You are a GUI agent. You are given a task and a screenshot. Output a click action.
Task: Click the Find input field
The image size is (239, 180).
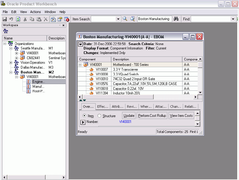211,19
